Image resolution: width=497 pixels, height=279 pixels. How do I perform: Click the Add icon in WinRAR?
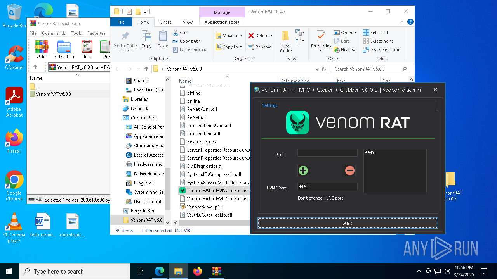coord(42,50)
